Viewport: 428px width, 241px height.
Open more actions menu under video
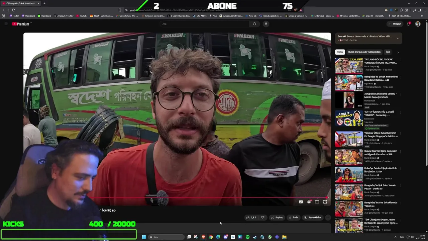click(328, 218)
